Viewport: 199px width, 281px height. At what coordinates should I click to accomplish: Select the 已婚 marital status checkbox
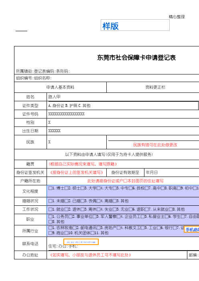click(66, 201)
